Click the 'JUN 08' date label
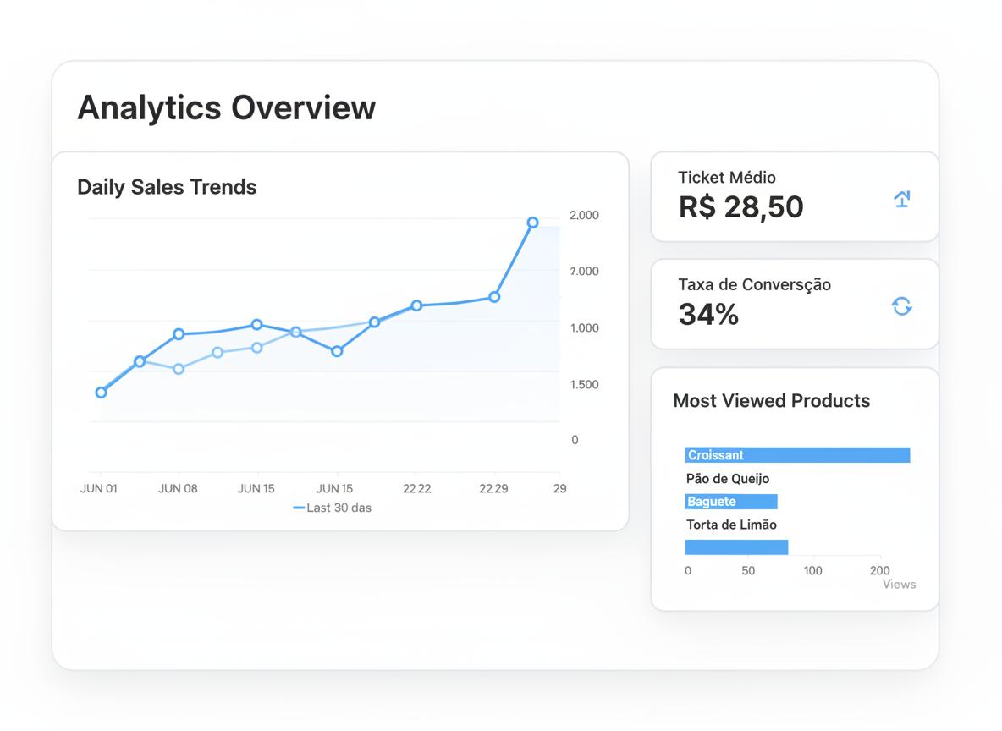Viewport: 1002px width, 731px height. point(178,488)
